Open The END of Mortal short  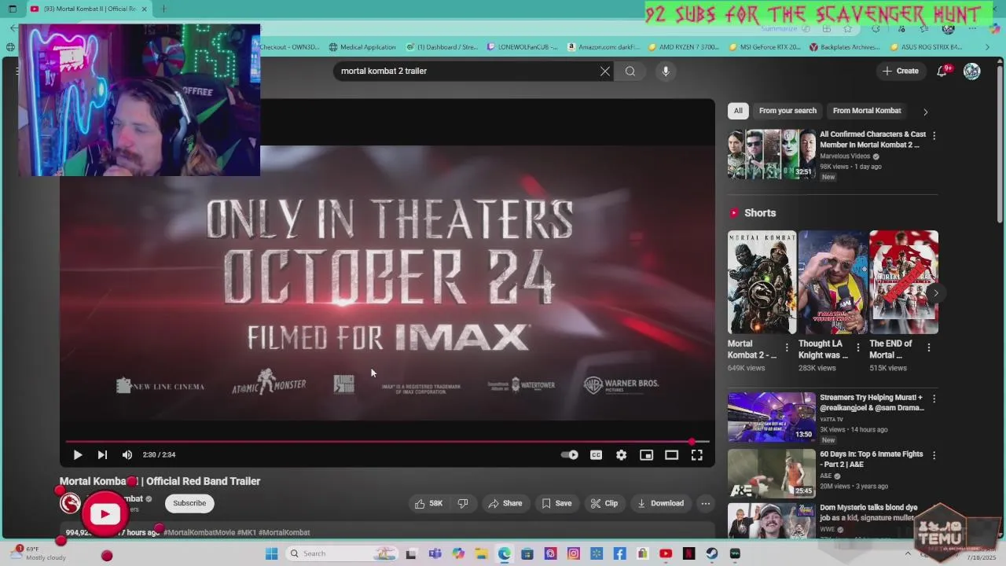[903, 282]
